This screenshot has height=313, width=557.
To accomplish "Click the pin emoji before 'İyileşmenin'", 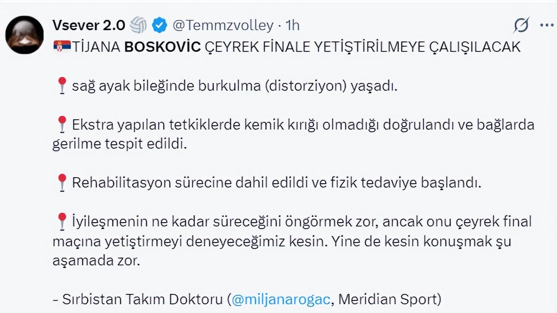I will click(x=62, y=221).
